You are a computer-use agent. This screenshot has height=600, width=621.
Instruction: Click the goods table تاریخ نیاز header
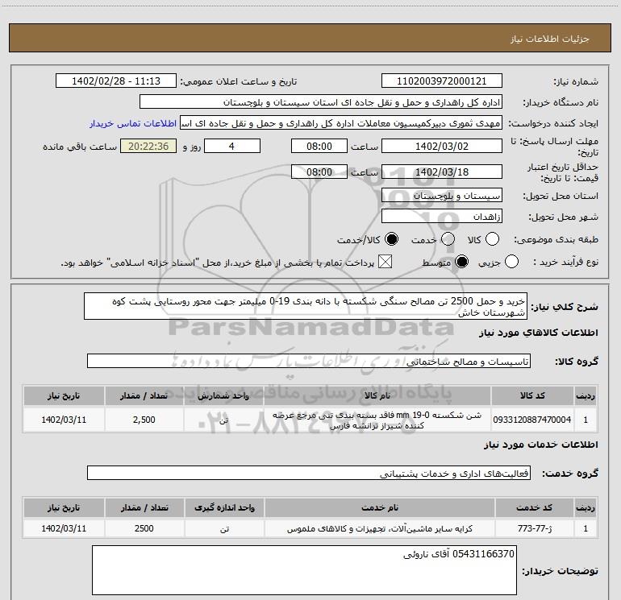[x=64, y=395]
